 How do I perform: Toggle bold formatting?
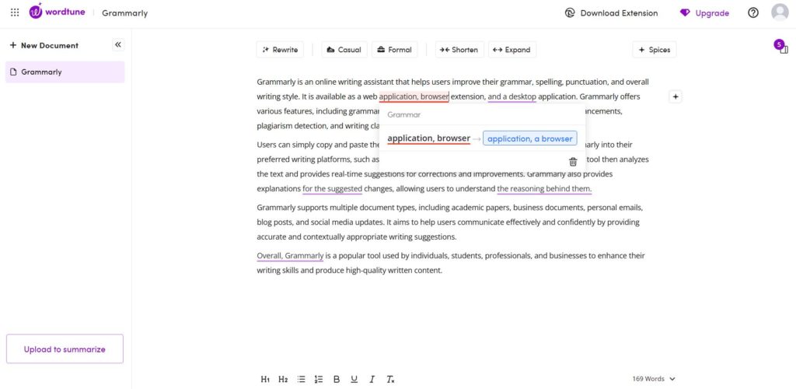(x=337, y=379)
